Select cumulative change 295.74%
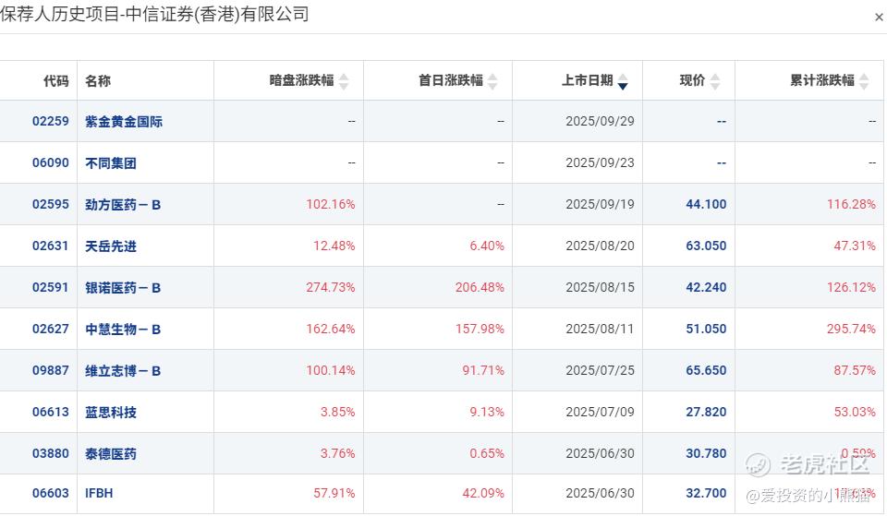The image size is (887, 516). [x=851, y=329]
